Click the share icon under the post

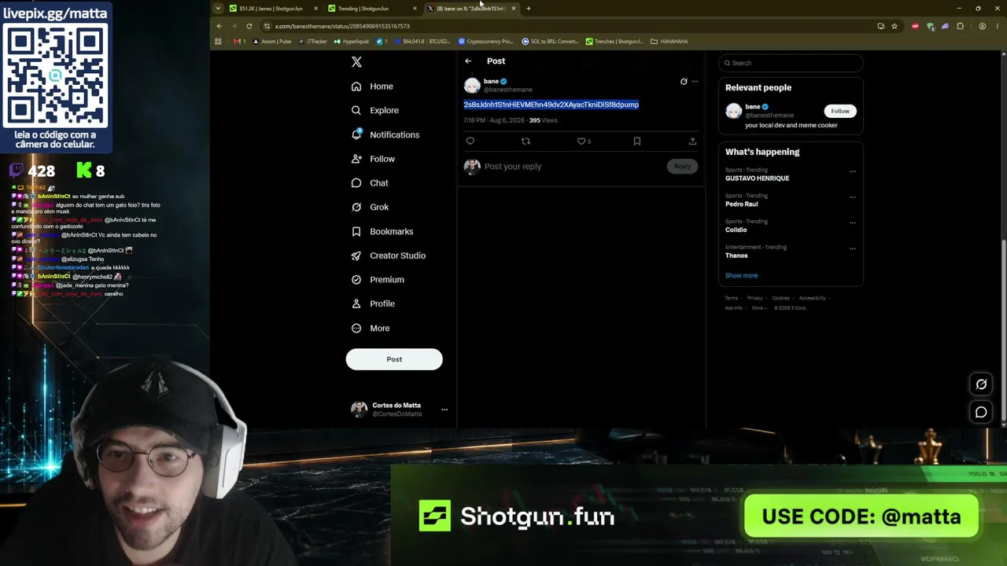point(692,141)
